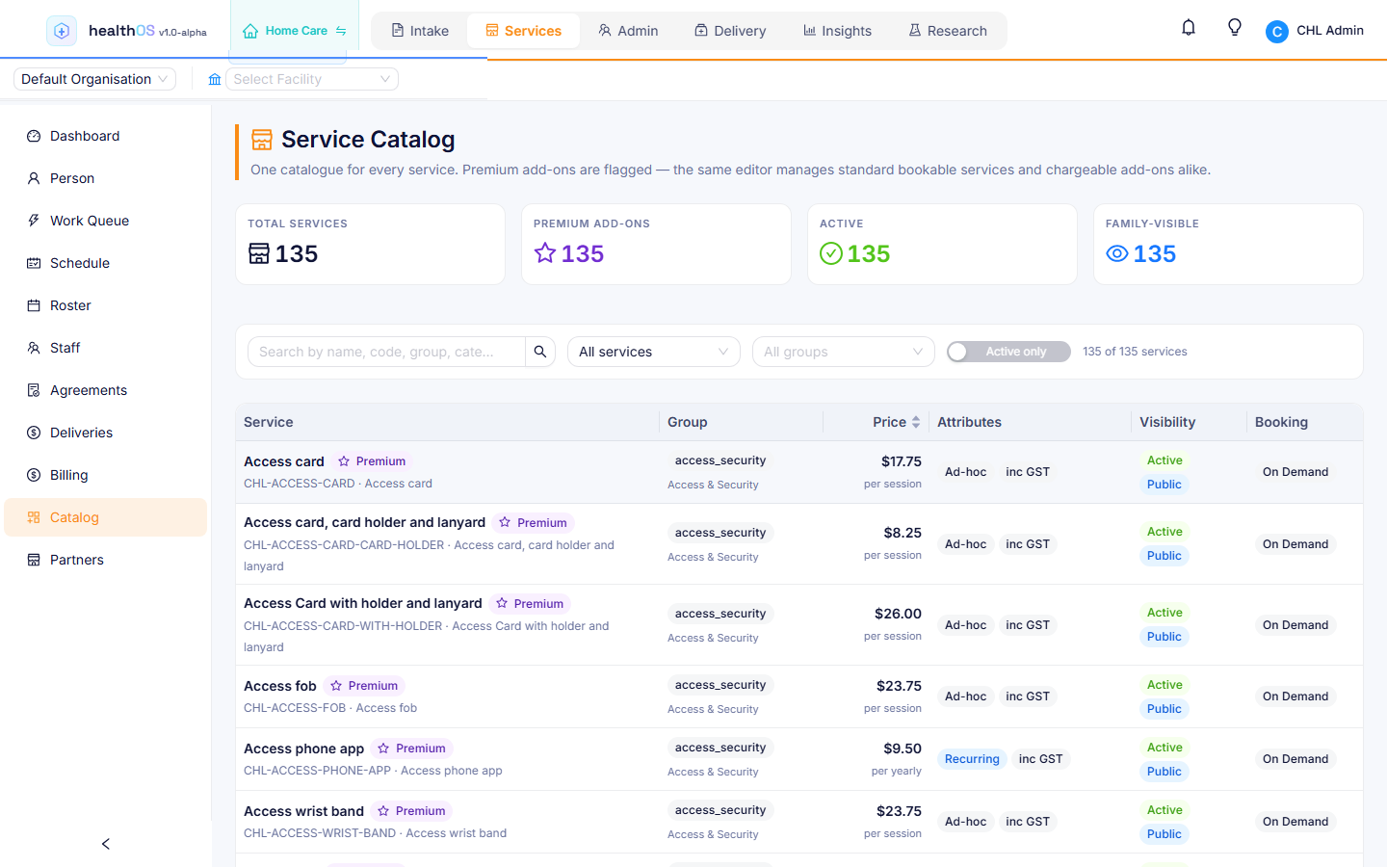Viewport: 1387px width, 867px height.
Task: Open Billing in the sidebar
Action: tap(106, 475)
